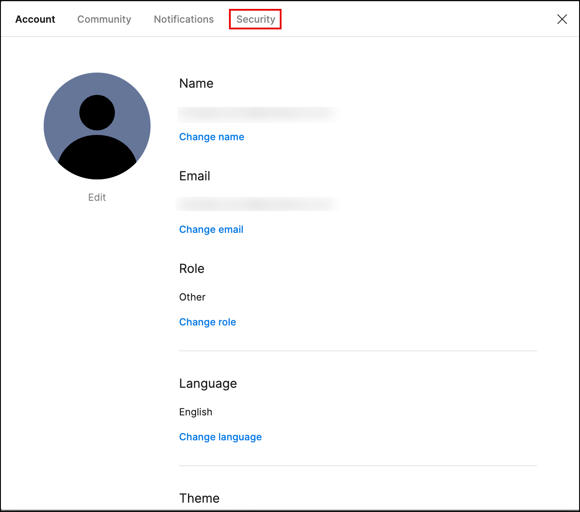Click the Role value showing Other
The height and width of the screenshot is (512, 580).
192,297
